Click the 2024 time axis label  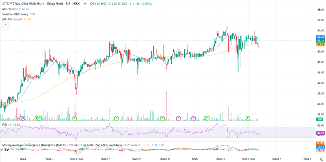(x=22, y=159)
